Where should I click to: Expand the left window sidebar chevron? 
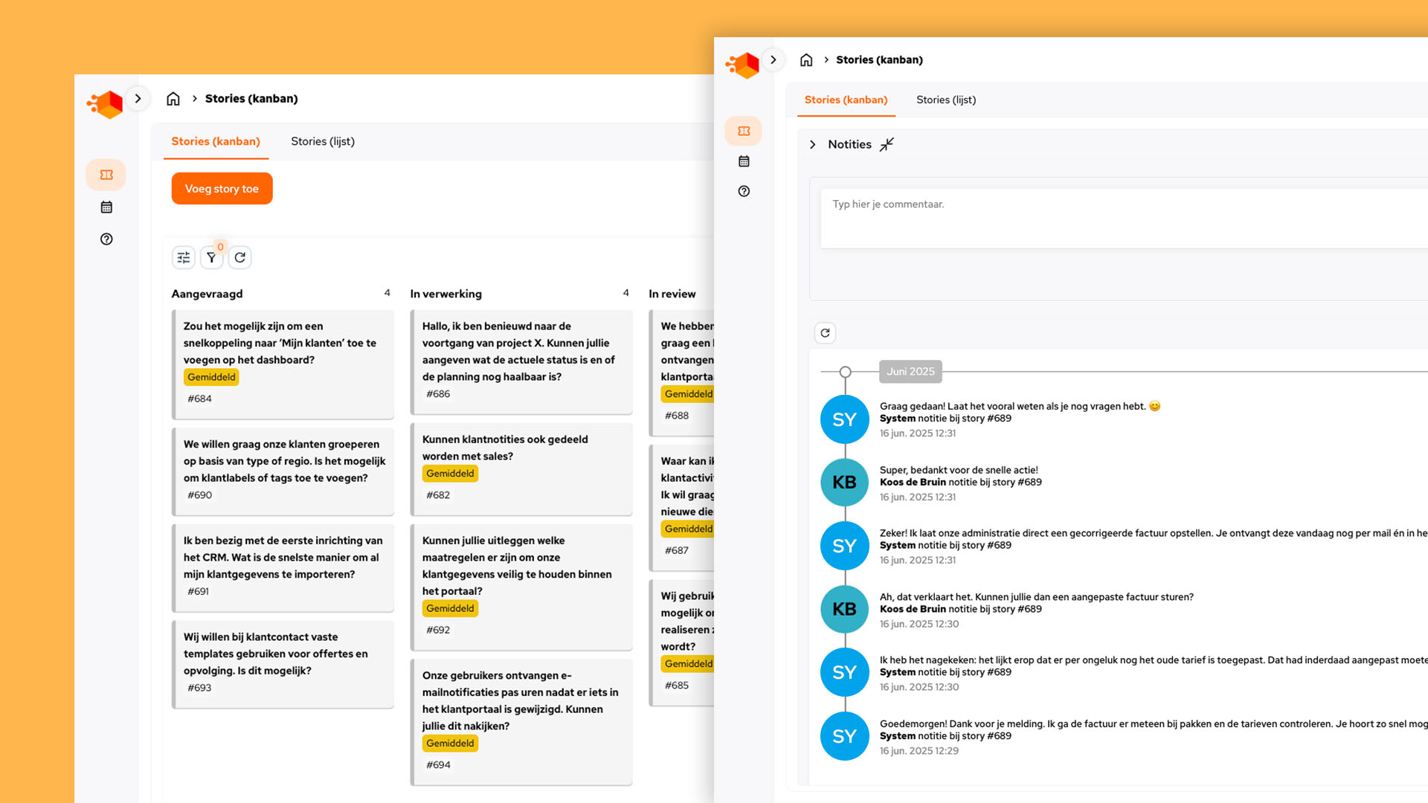point(138,98)
